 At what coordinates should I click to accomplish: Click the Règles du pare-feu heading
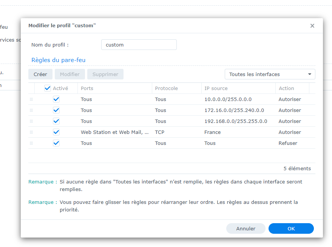(x=58, y=60)
